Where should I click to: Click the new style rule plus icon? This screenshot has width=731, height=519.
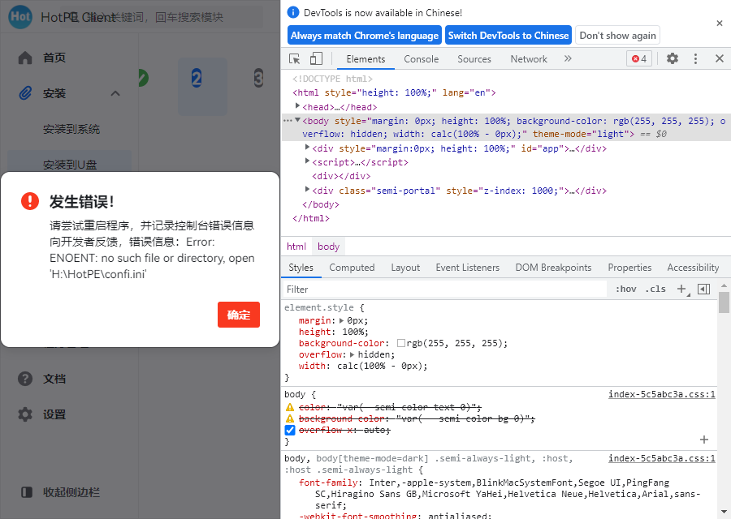pyautogui.click(x=681, y=290)
